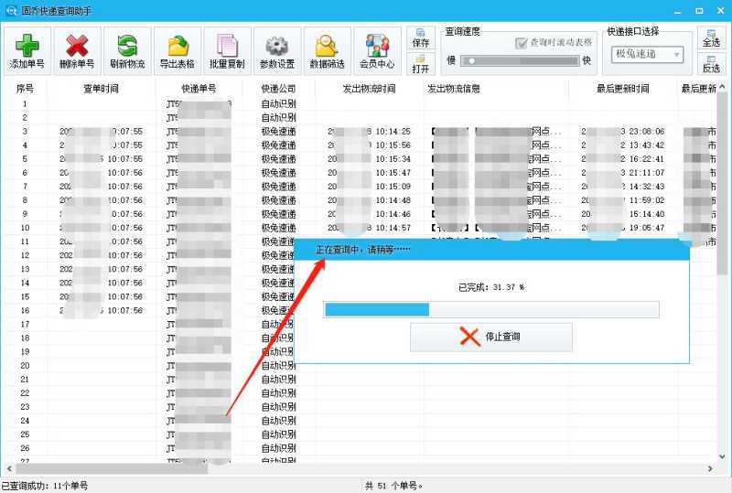The width and height of the screenshot is (732, 493).
Task: Click the 保存 save button
Action: pos(421,38)
